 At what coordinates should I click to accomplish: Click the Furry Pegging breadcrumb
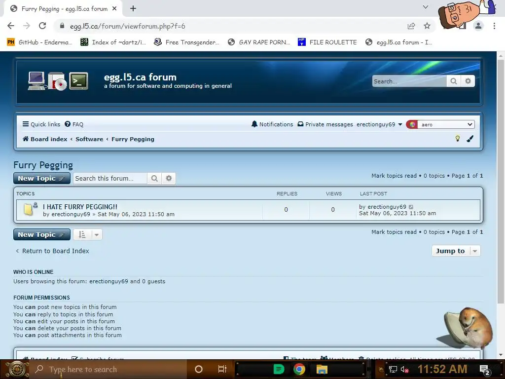(133, 139)
